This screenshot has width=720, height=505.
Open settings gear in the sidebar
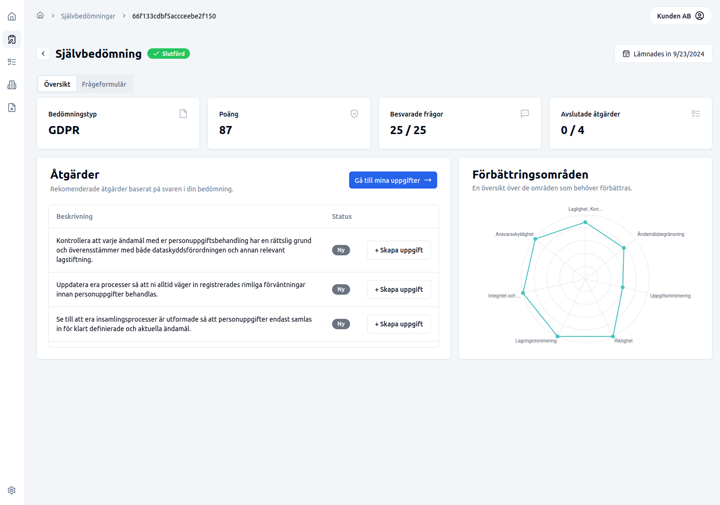pyautogui.click(x=12, y=490)
